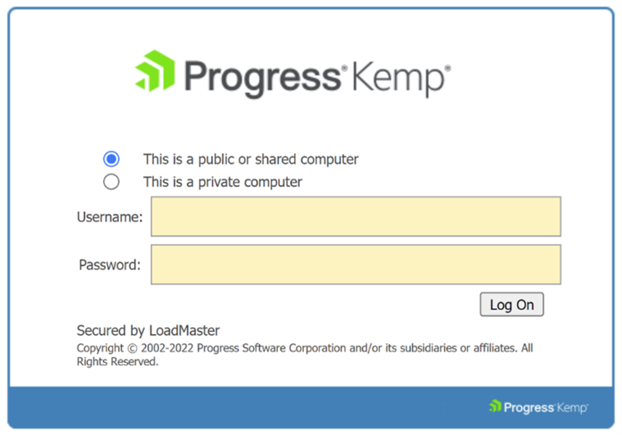Click the "Secured by LoadMaster" text

(148, 331)
